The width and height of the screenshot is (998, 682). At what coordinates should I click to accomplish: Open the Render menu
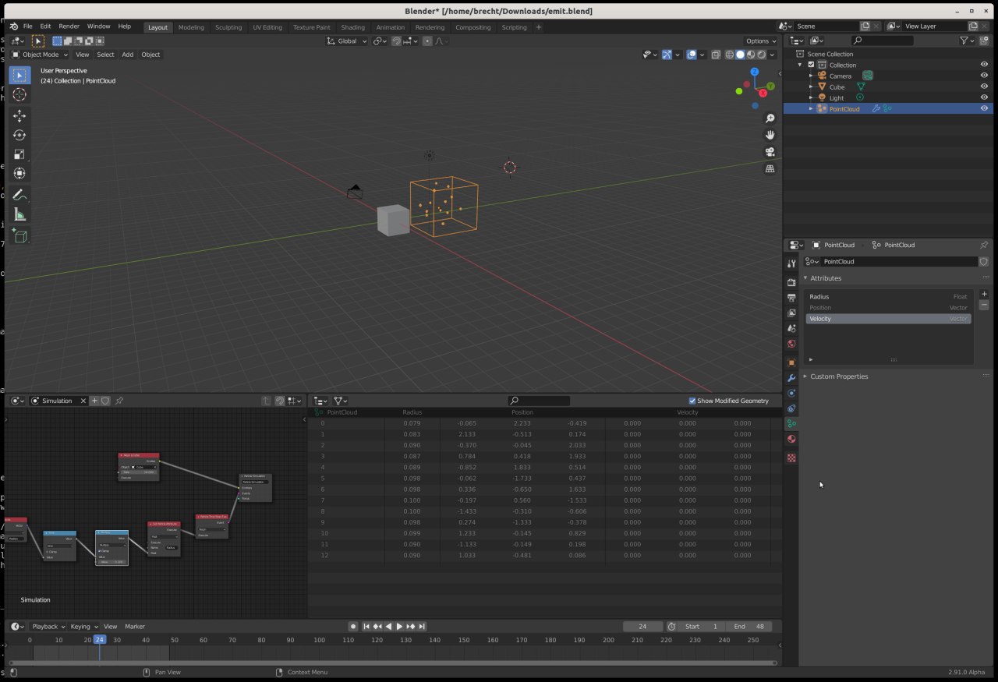coord(69,27)
